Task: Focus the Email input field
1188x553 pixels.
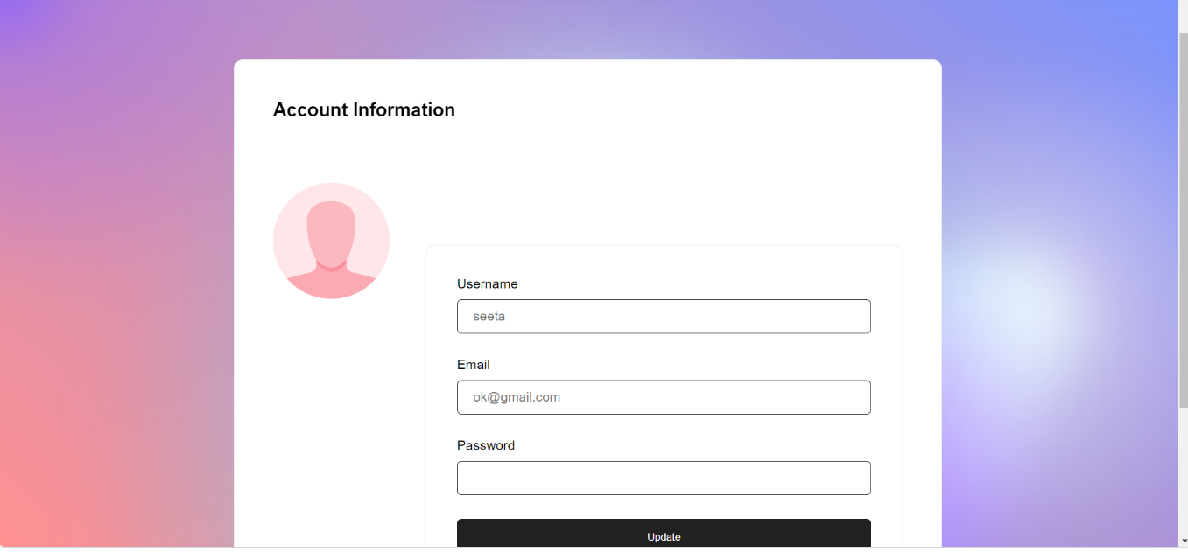Action: point(664,397)
